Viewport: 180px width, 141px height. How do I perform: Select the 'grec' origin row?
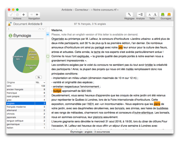[x=26, y=100]
